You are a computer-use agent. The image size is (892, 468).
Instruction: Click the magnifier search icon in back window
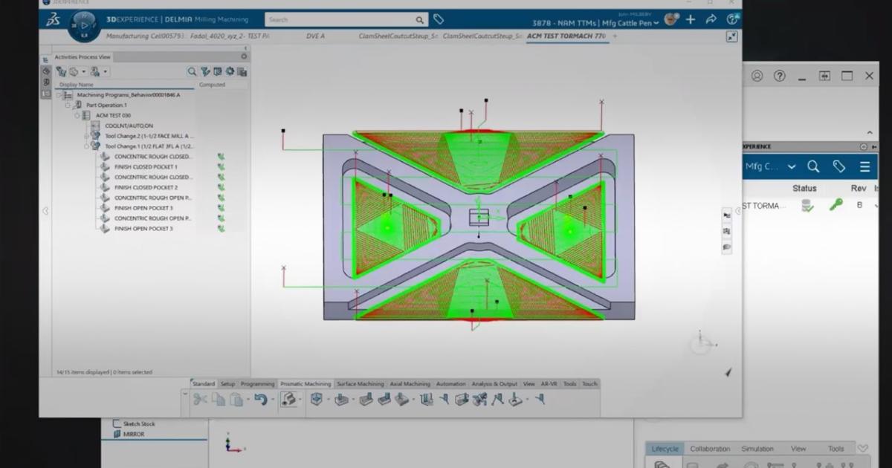pos(813,166)
